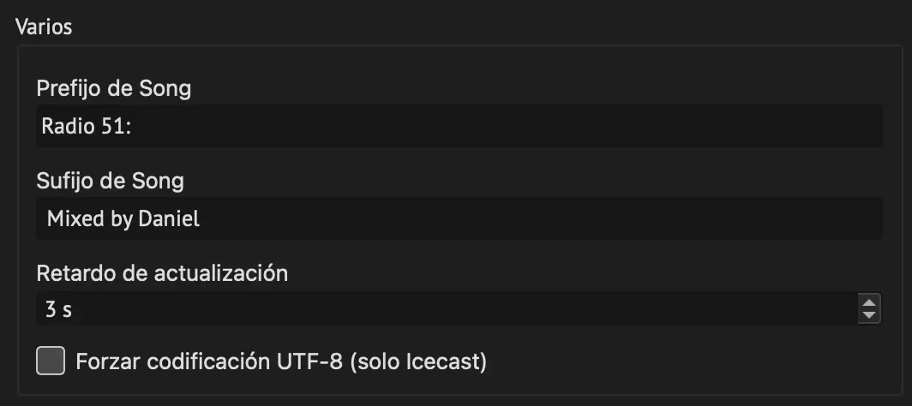The height and width of the screenshot is (406, 912).
Task: Increase the Retardo de actualización value with up arrow
Action: pyautogui.click(x=869, y=302)
